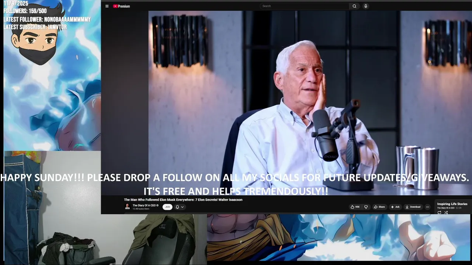
Task: Open The Diary Of A CEO channel name
Action: (144, 205)
